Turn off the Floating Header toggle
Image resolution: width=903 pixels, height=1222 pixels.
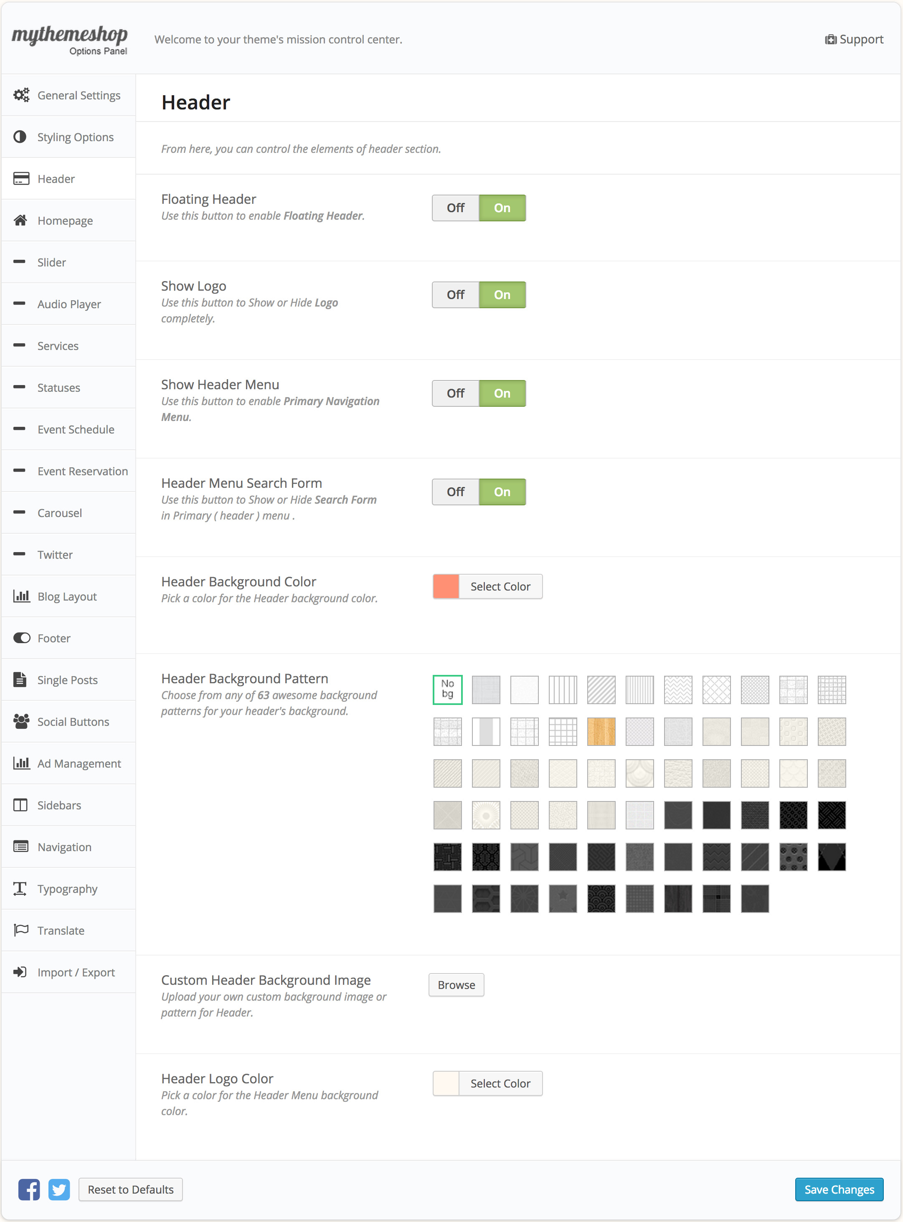(455, 208)
